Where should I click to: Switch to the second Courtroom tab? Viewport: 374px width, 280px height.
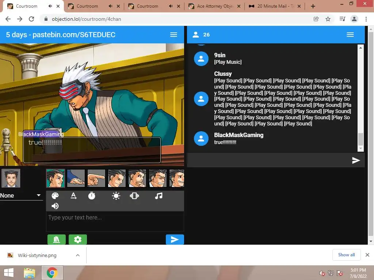point(87,6)
